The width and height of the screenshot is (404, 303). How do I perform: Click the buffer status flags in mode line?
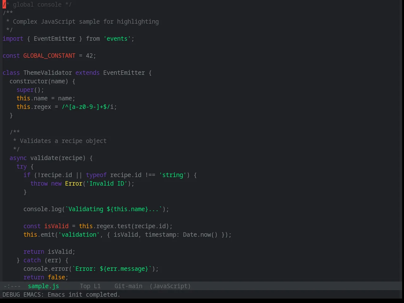click(x=12, y=286)
